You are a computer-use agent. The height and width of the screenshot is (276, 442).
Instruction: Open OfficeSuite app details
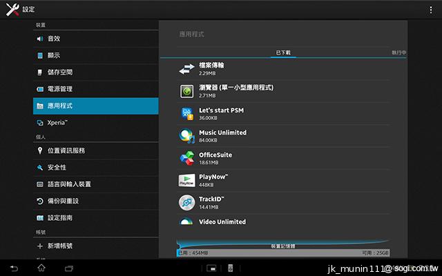pyautogui.click(x=283, y=158)
